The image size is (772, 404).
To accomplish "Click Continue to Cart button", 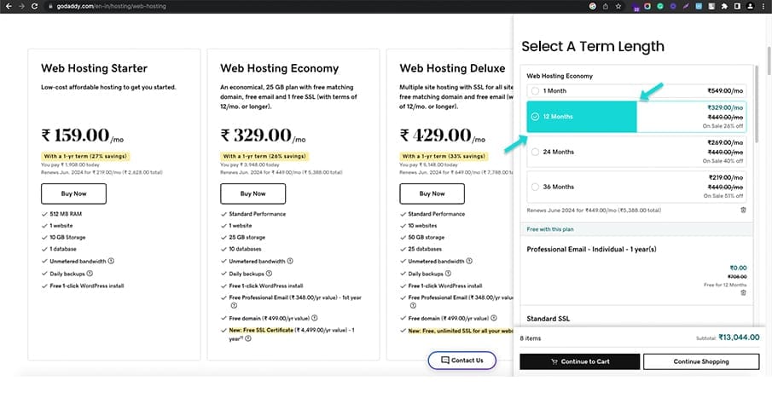I will click(x=580, y=361).
